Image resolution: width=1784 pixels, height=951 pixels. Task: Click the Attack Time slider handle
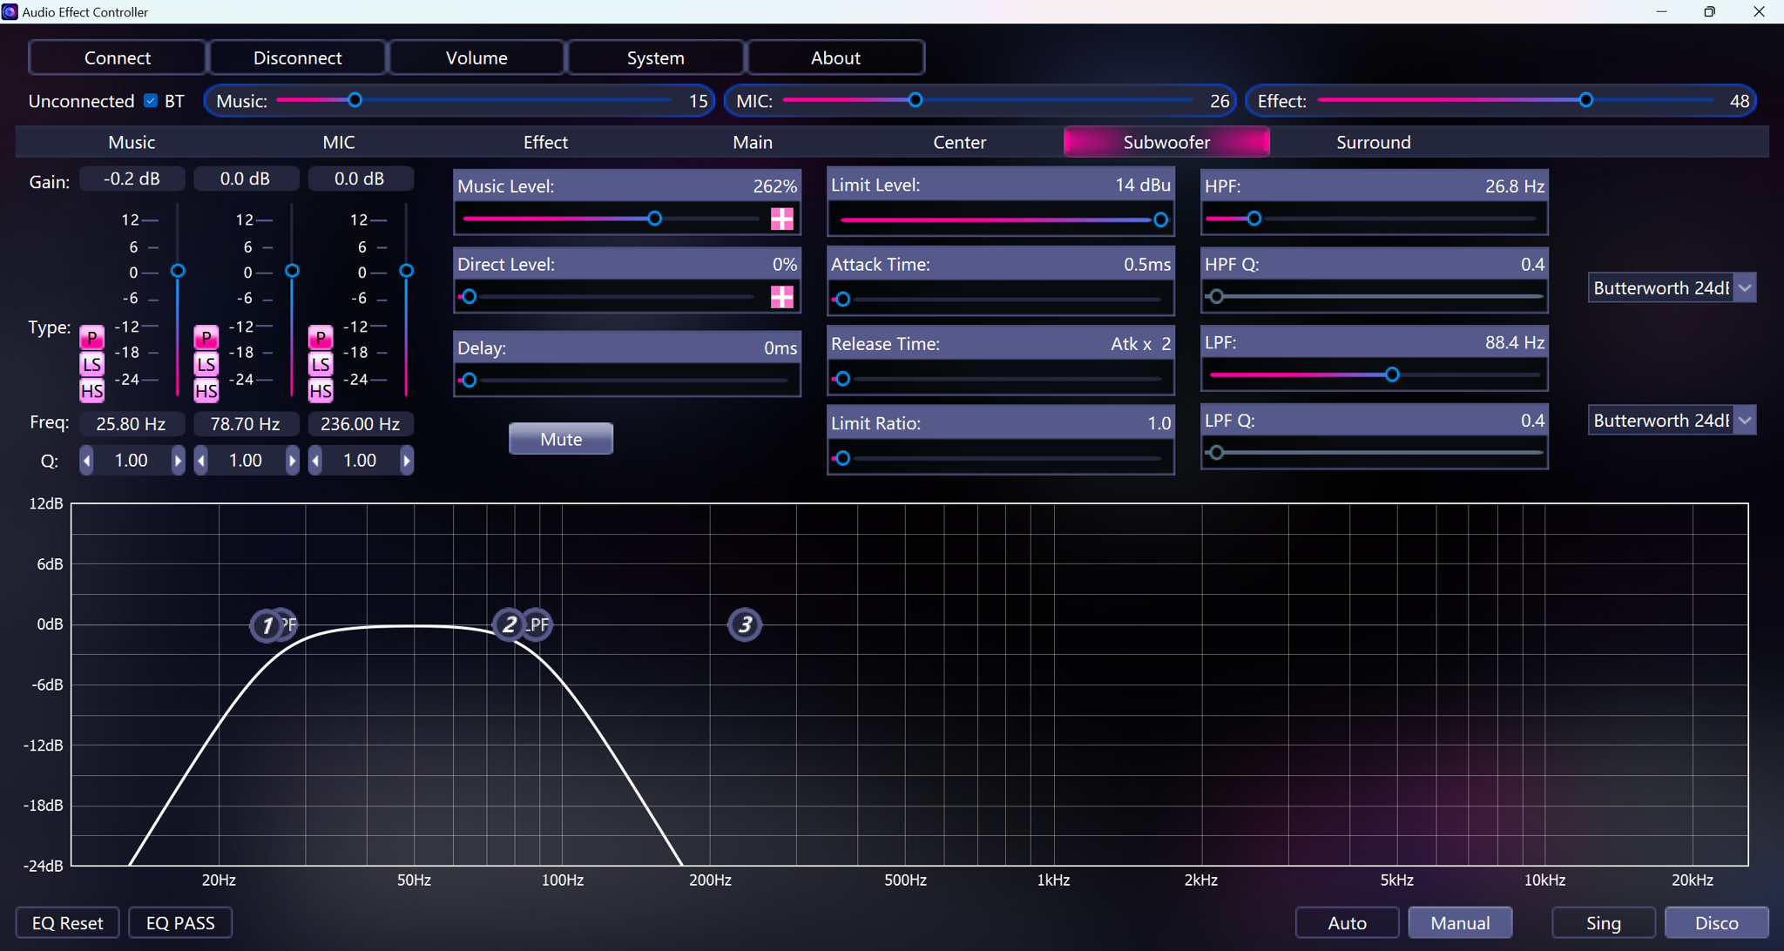click(x=842, y=299)
